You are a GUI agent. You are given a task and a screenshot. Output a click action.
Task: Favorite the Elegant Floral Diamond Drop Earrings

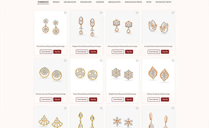point(101,13)
